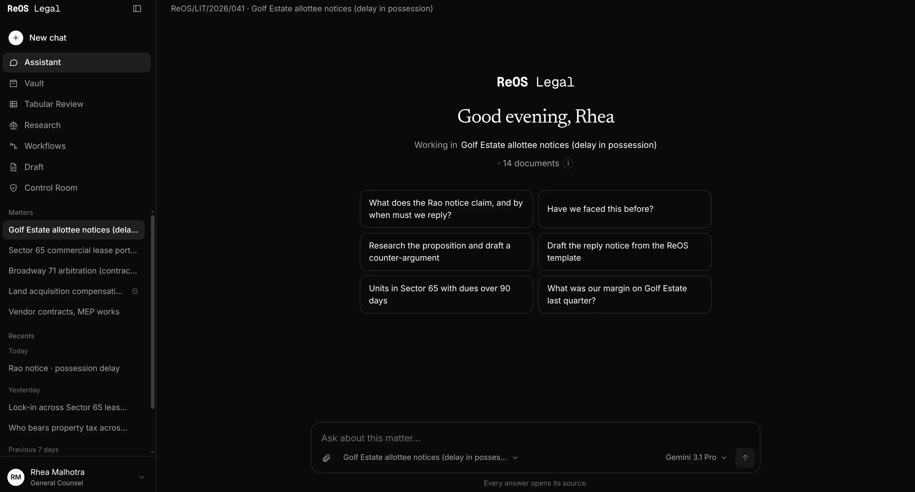
Task: Click the '14 documents' text
Action: (531, 163)
